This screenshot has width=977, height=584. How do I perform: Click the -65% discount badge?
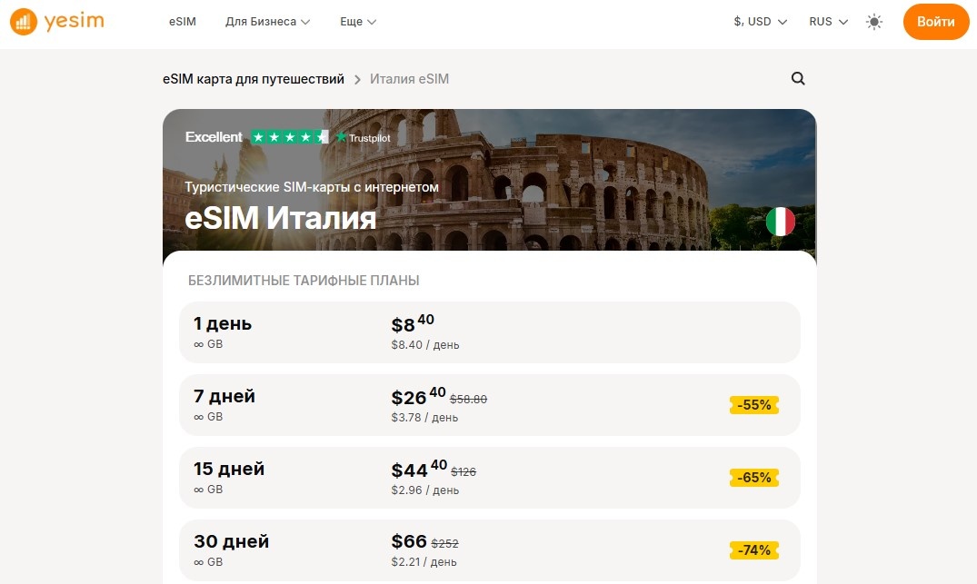pyautogui.click(x=754, y=478)
